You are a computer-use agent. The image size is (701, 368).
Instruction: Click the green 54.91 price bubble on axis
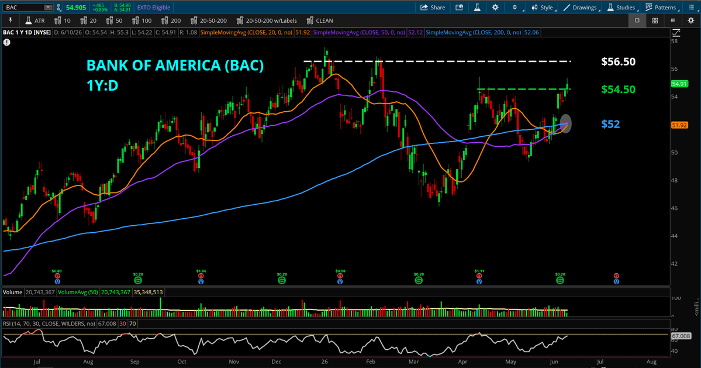pyautogui.click(x=679, y=84)
